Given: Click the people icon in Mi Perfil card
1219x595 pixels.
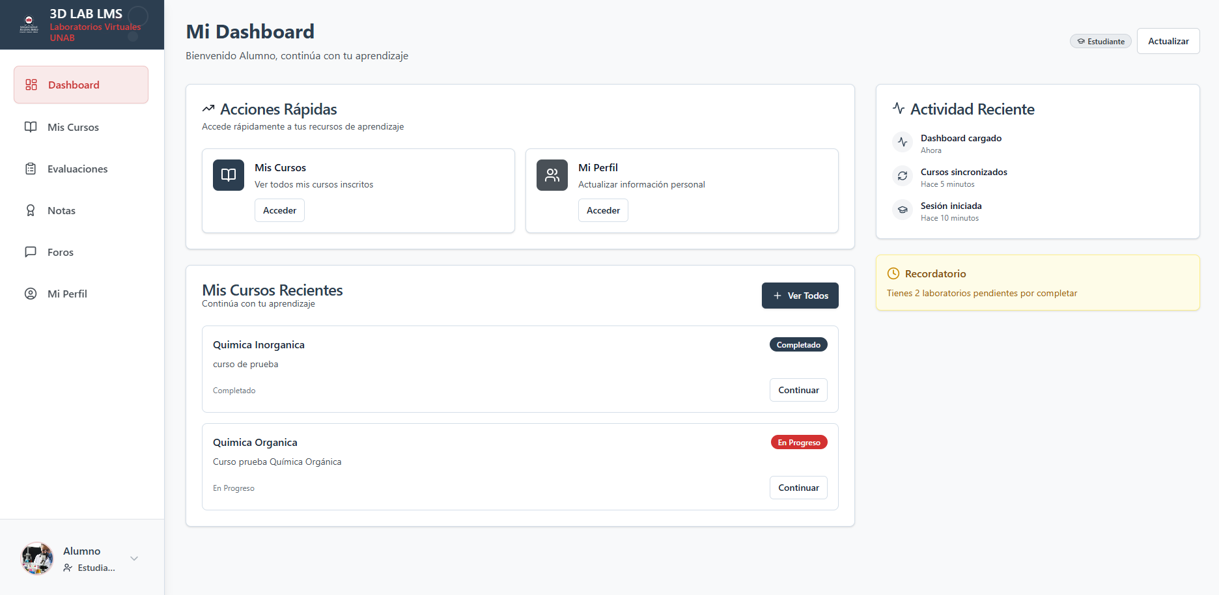Looking at the screenshot, I should point(552,175).
